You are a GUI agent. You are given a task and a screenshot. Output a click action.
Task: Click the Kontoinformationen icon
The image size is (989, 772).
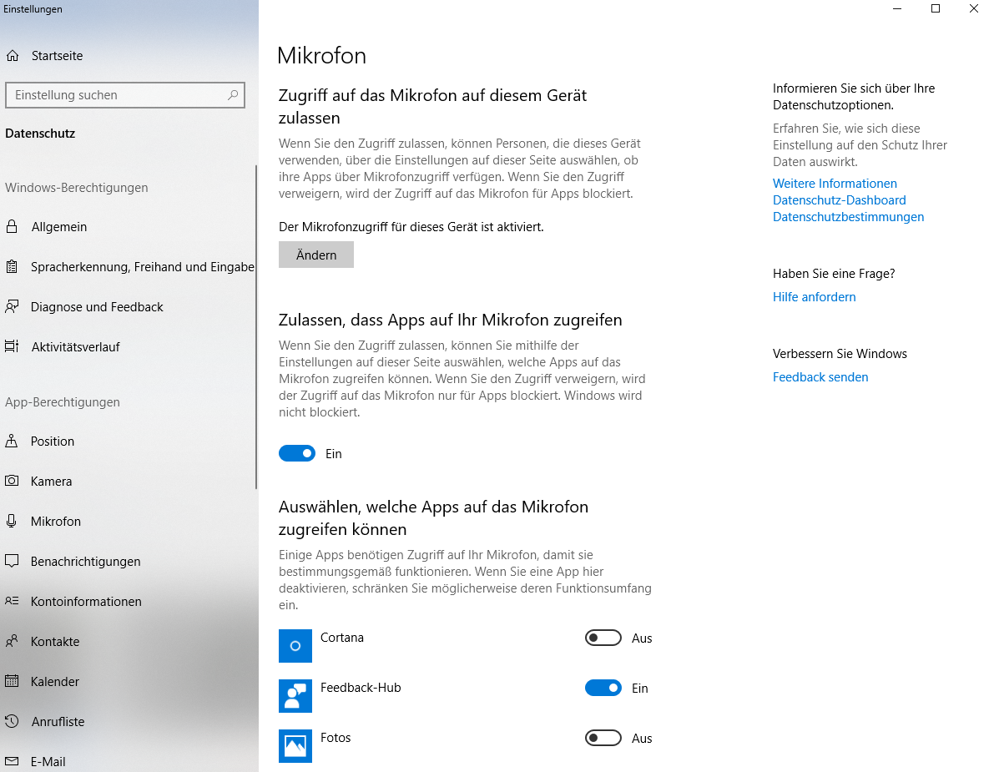[x=12, y=601]
